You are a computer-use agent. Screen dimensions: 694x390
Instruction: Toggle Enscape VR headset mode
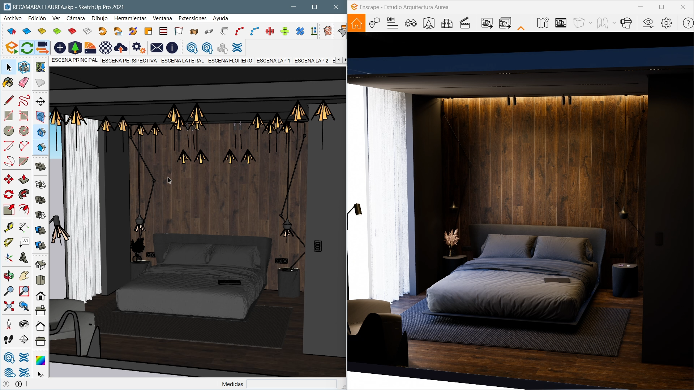(x=626, y=23)
